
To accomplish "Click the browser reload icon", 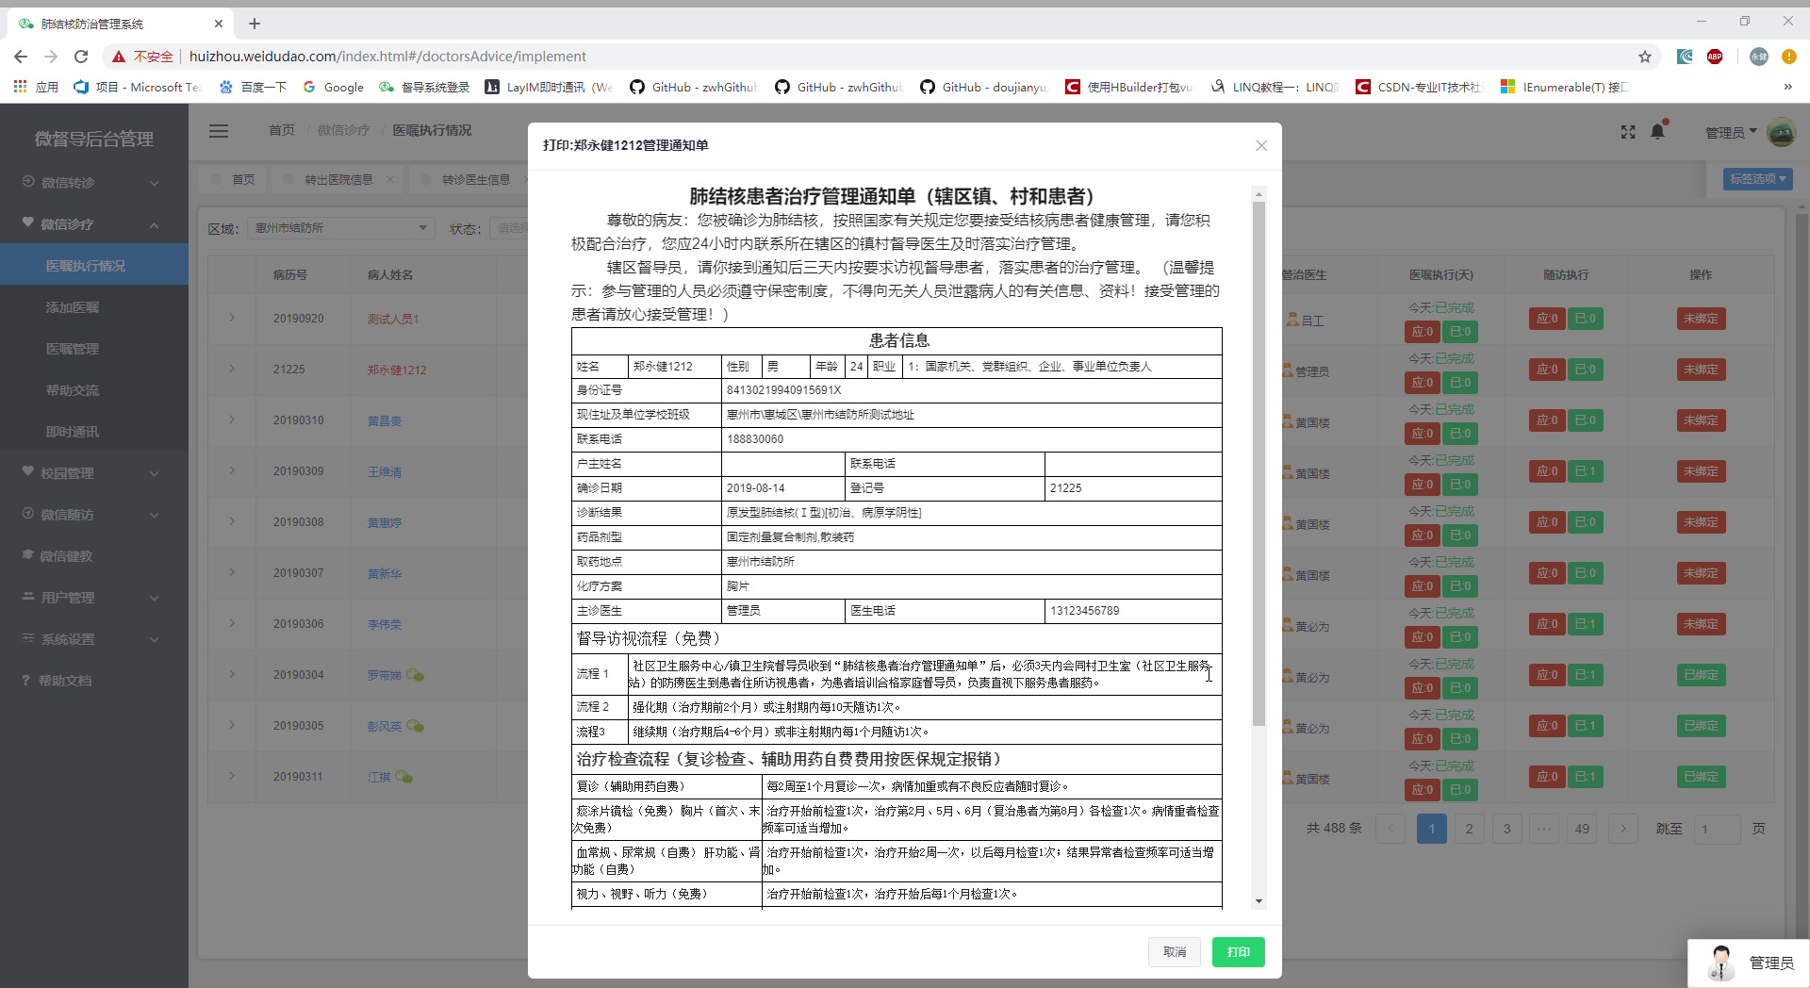I will 81,57.
